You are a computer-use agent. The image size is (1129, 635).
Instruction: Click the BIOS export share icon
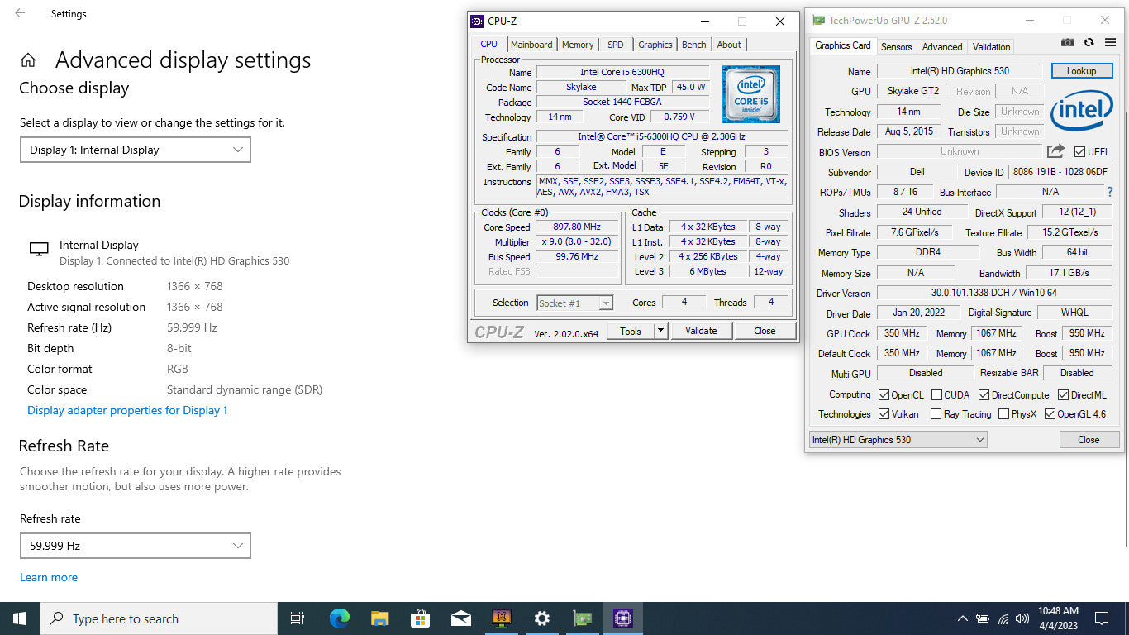tap(1055, 151)
